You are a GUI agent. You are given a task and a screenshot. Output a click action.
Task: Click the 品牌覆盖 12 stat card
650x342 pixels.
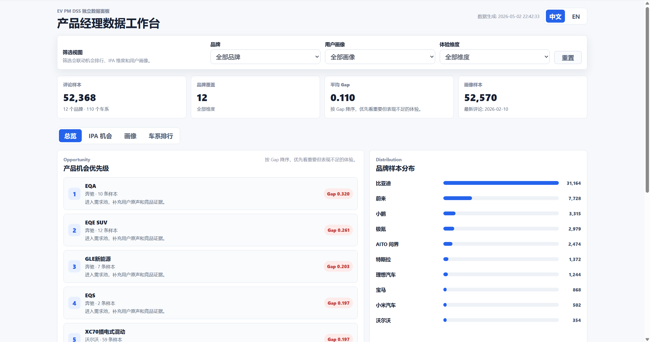click(255, 97)
